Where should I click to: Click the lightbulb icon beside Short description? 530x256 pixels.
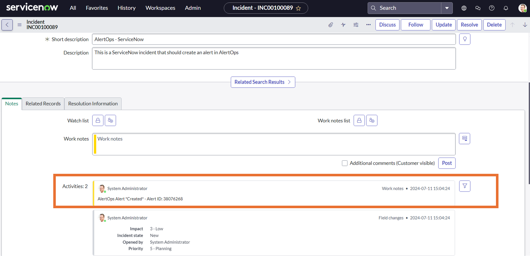pyautogui.click(x=464, y=39)
